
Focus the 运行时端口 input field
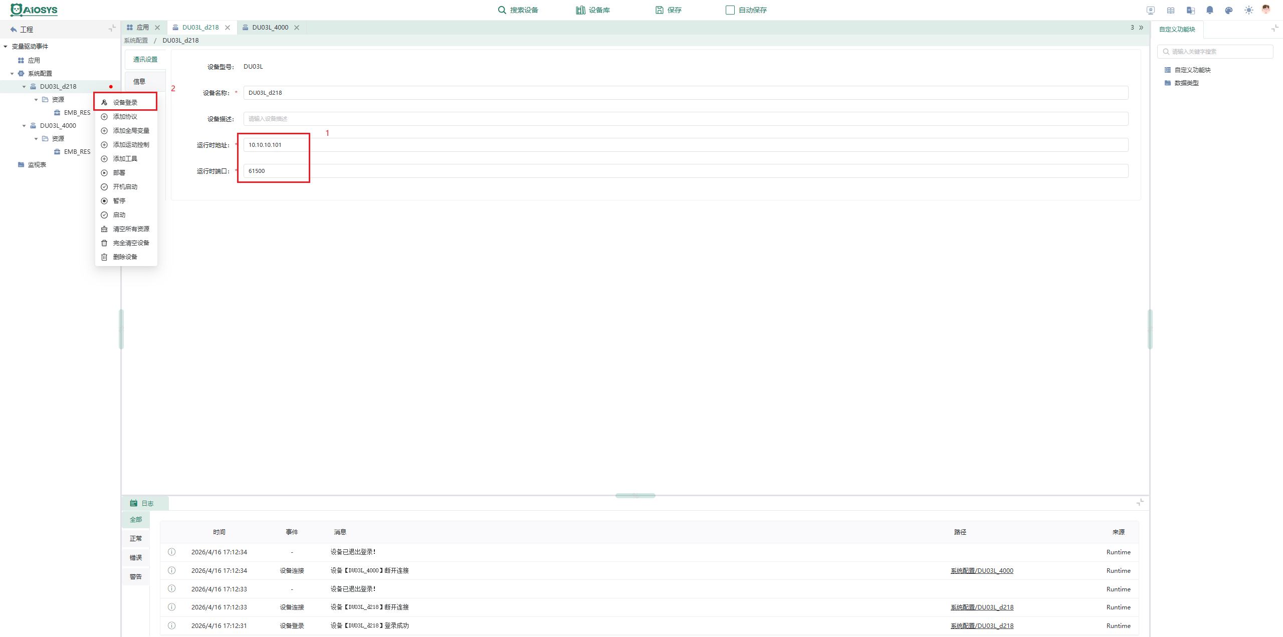(686, 171)
